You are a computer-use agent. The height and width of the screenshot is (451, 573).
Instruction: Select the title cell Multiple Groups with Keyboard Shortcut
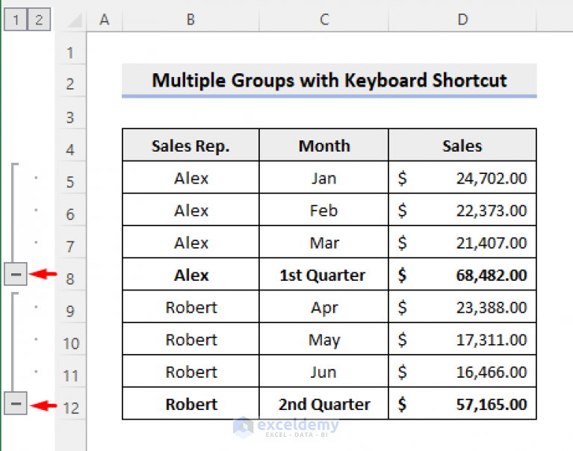329,81
